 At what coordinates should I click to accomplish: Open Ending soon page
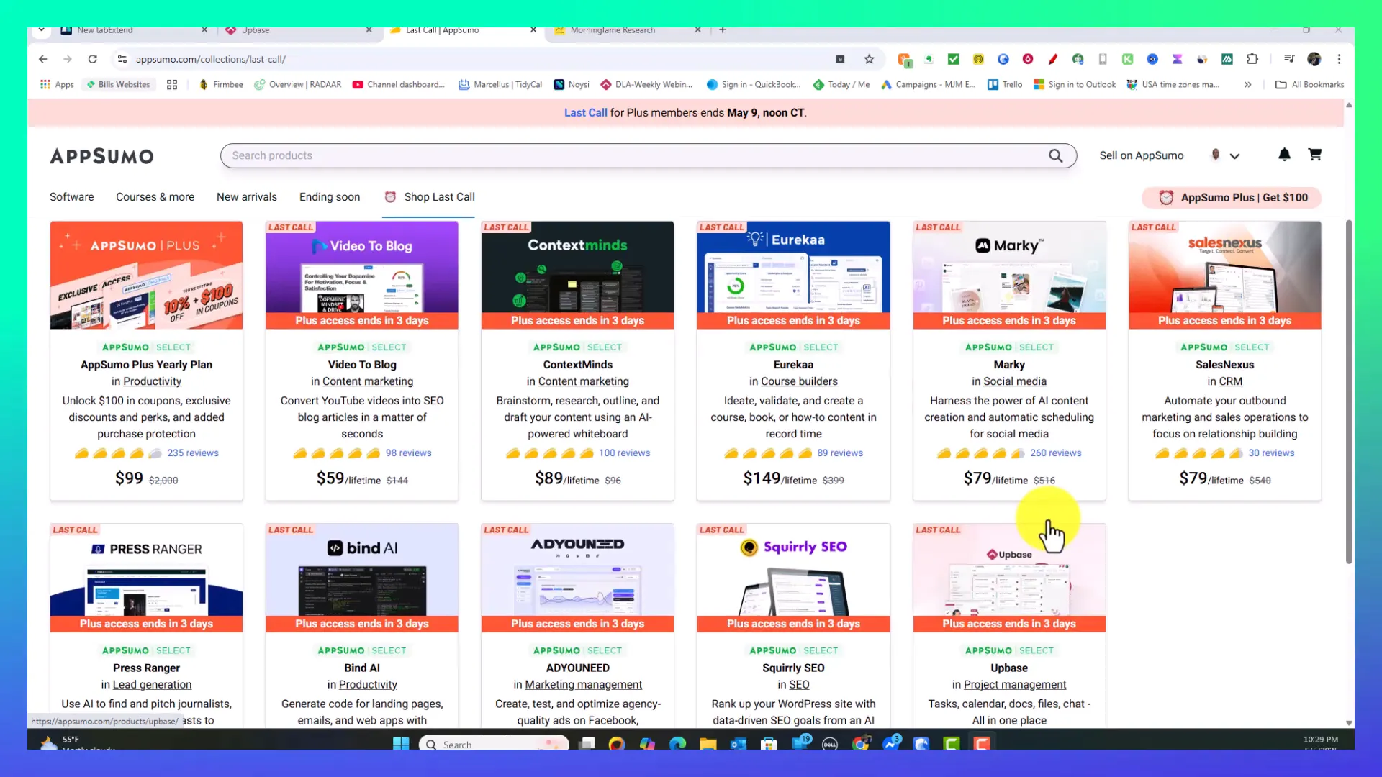(330, 197)
